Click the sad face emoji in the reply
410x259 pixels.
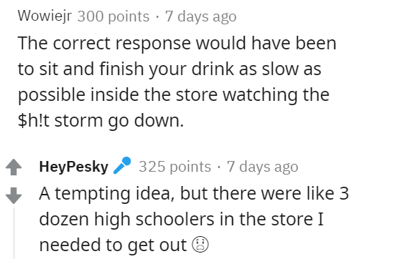(x=200, y=245)
